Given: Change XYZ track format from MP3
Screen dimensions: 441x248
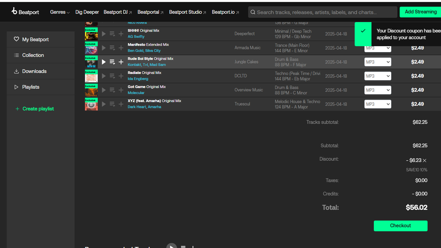Looking at the screenshot, I should click(378, 104).
